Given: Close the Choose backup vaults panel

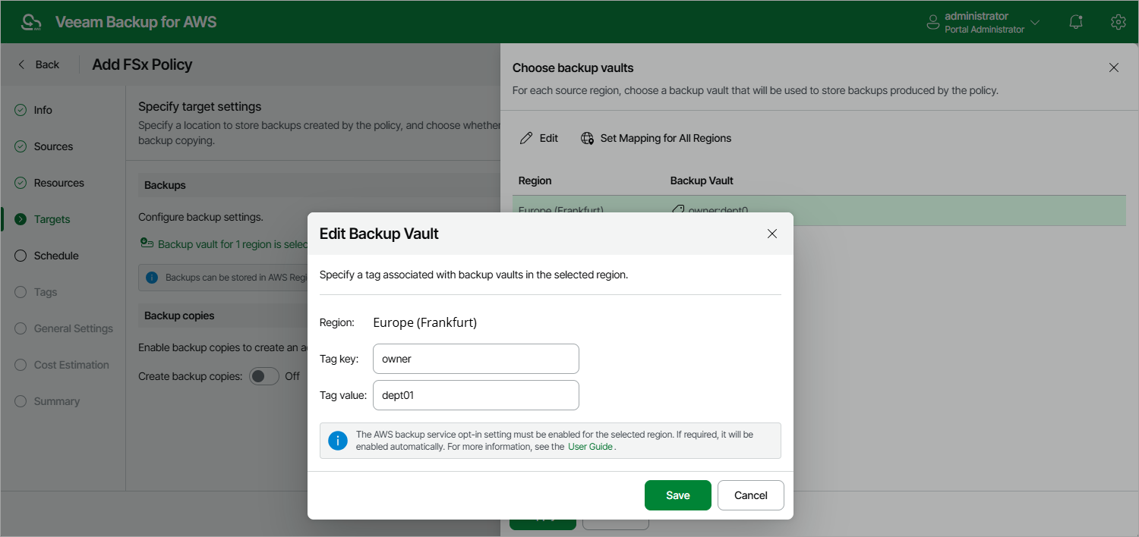Looking at the screenshot, I should coord(1114,68).
